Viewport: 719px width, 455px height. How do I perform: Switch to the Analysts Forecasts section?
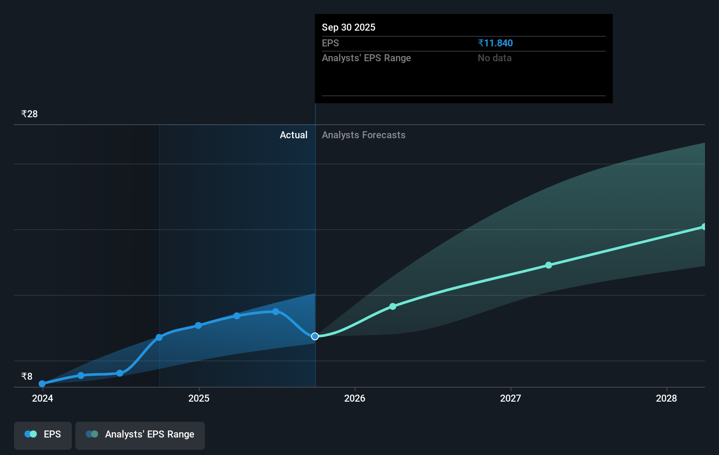[x=363, y=135]
